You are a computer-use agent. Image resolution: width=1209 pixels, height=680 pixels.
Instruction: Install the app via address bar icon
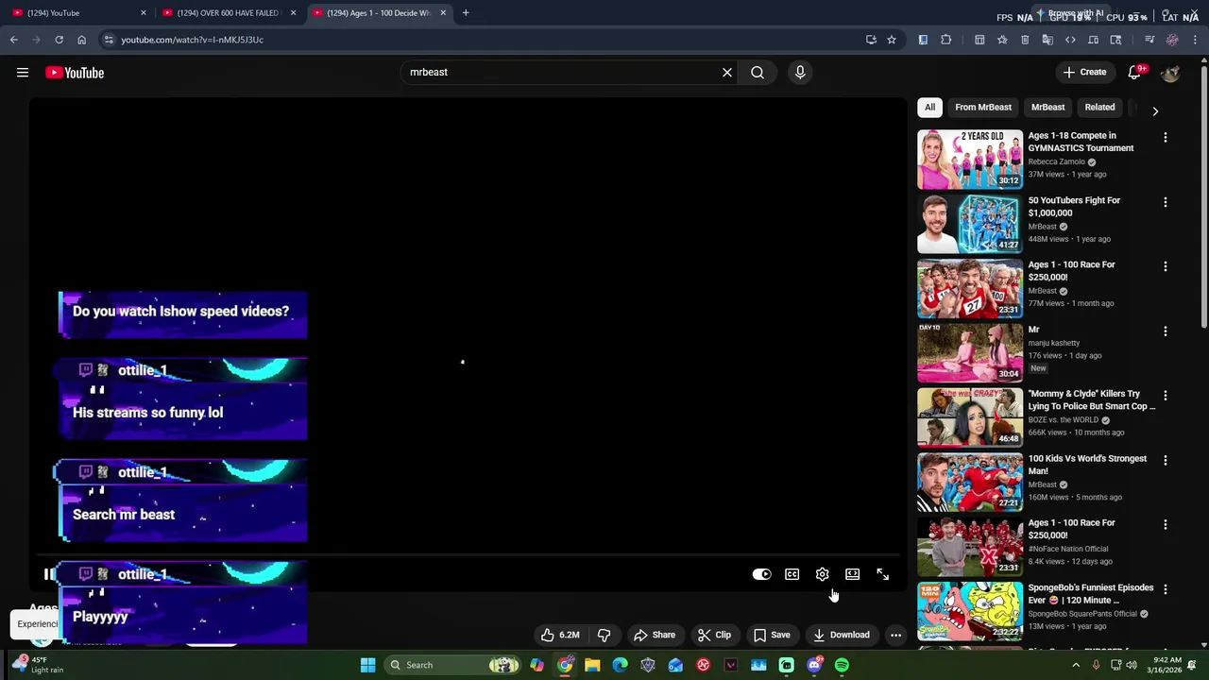(871, 40)
